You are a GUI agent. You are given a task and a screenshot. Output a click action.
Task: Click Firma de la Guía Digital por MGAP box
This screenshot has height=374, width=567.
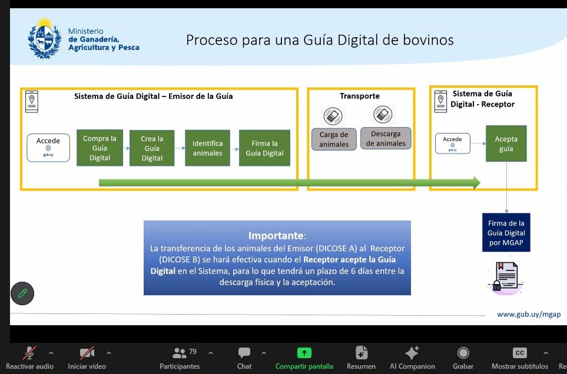tap(506, 232)
